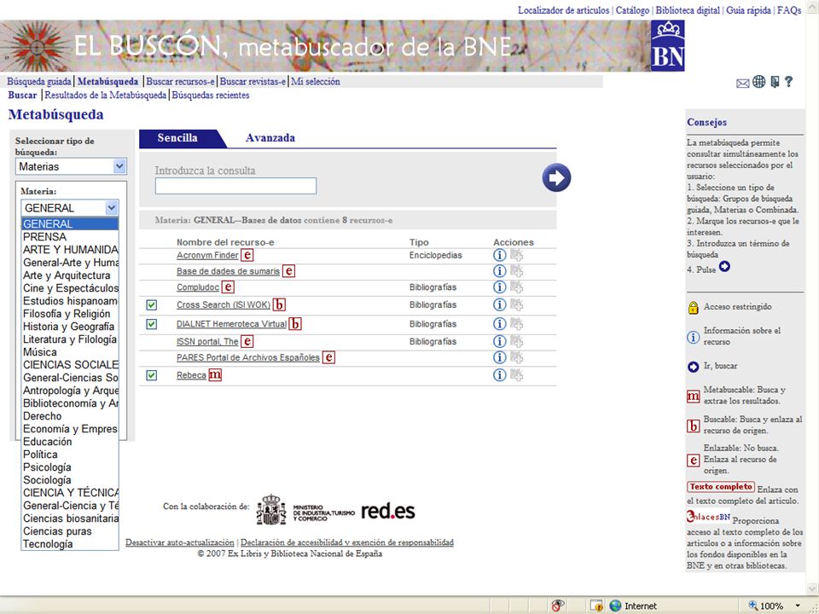Viewport: 819px width, 614px height.
Task: Open the Acronym Finder resource link
Action: (x=207, y=255)
